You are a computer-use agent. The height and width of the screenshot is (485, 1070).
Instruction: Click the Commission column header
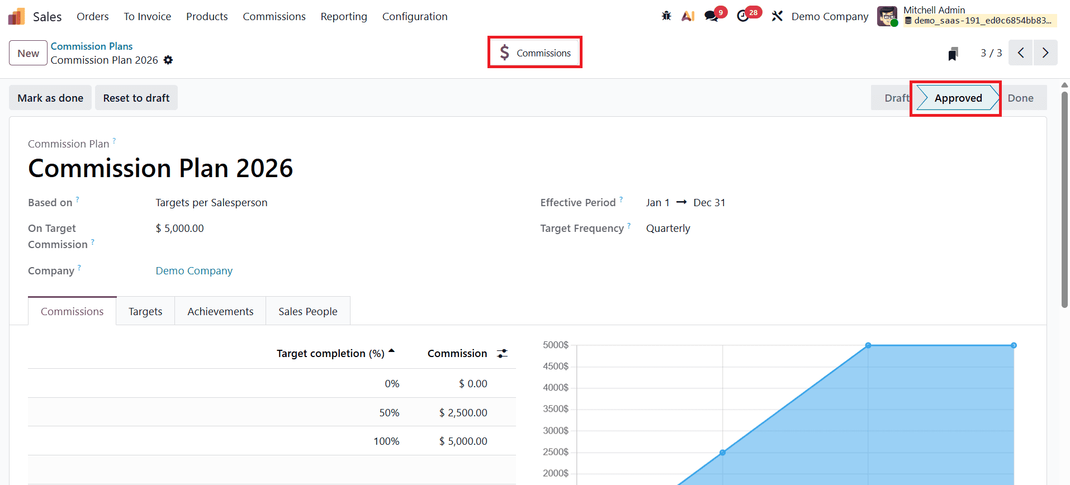[x=457, y=354]
